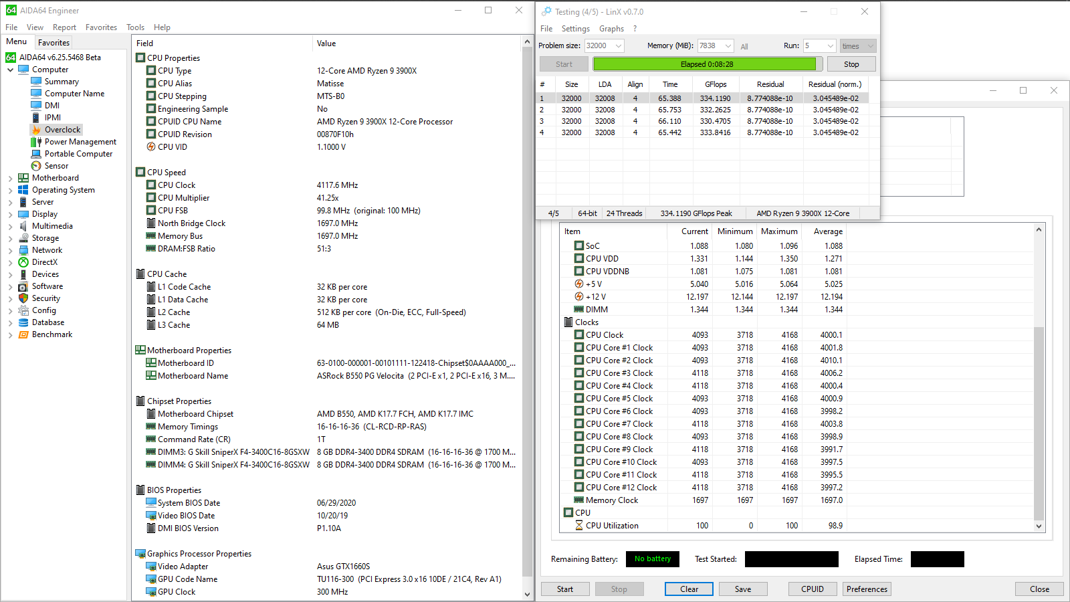Click the LinX app icon in title bar
Image resolution: width=1070 pixels, height=602 pixels.
click(x=547, y=11)
